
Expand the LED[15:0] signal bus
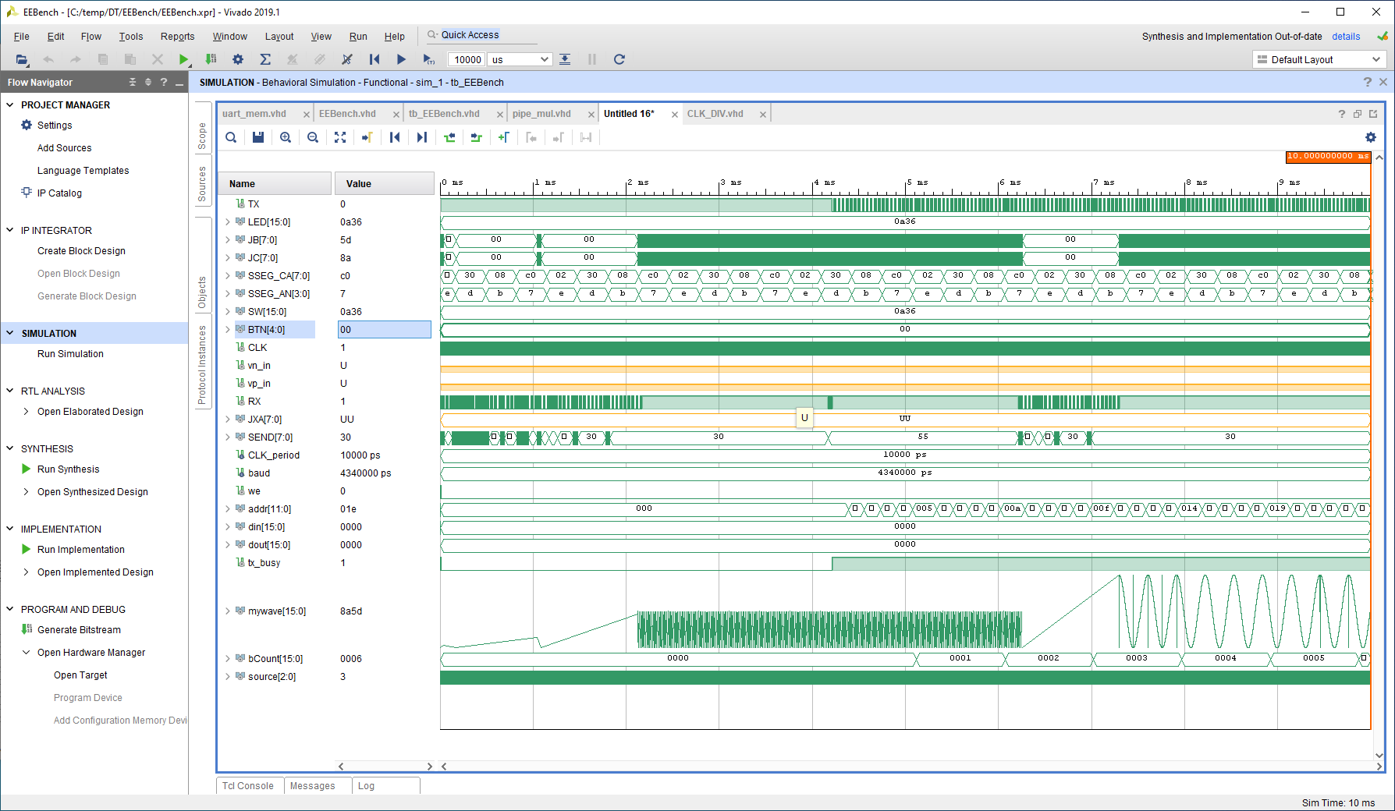tap(228, 222)
